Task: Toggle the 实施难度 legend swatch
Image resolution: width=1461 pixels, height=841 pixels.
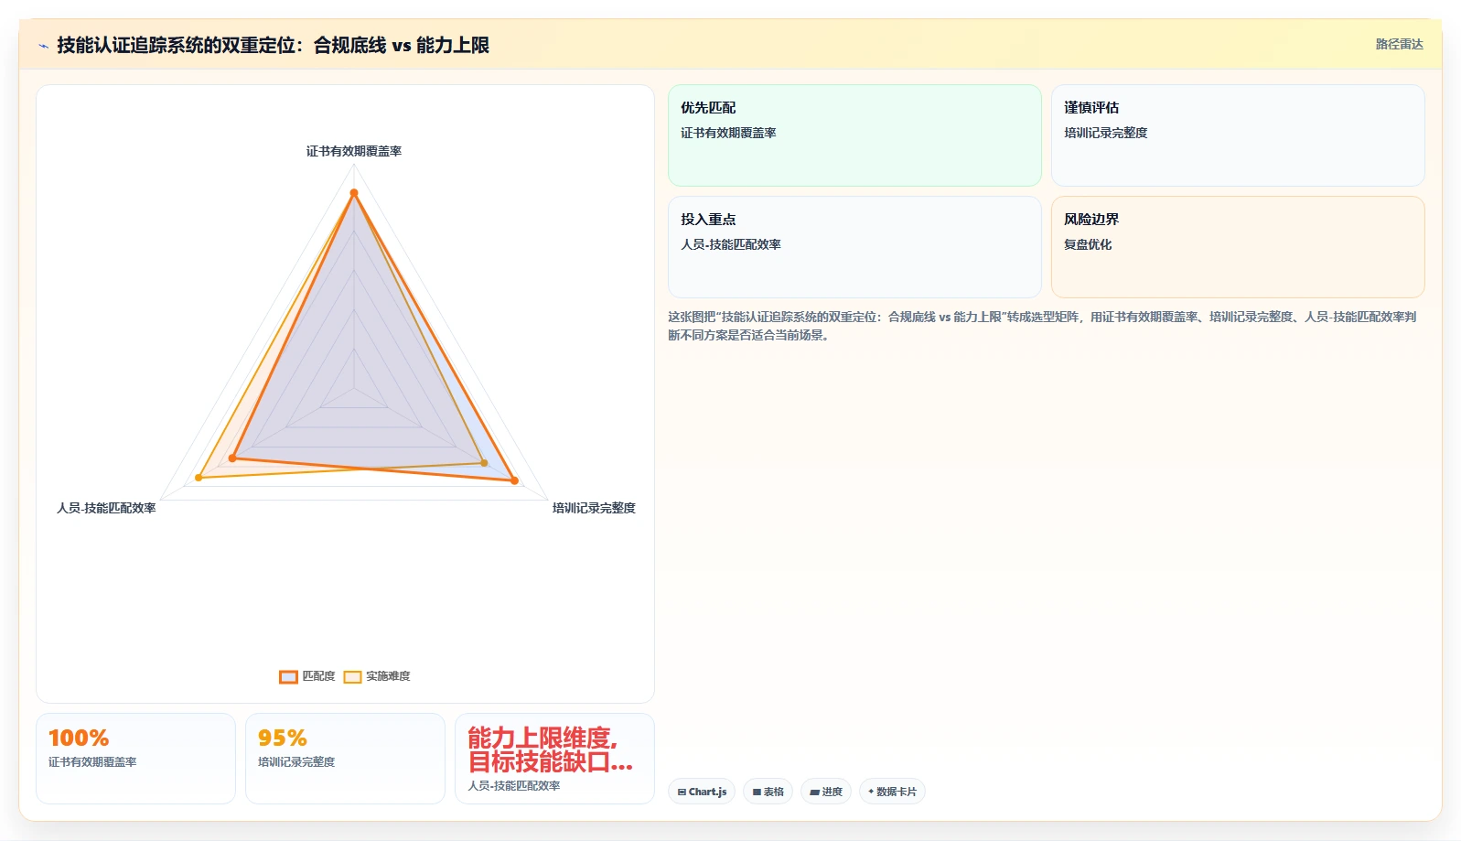Action: [352, 676]
